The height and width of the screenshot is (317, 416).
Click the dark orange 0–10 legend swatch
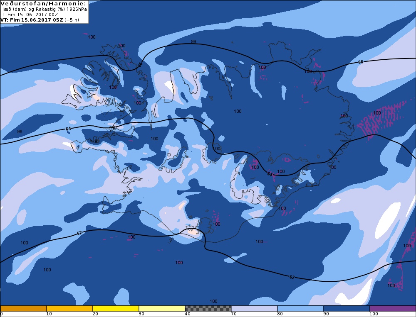(x=23, y=309)
